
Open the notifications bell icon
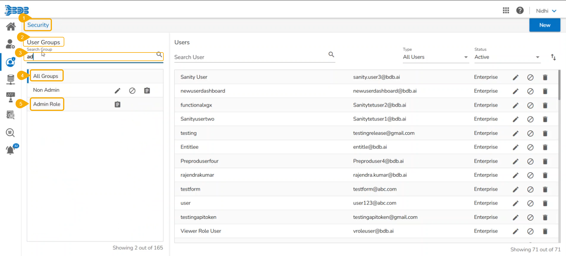pyautogui.click(x=10, y=150)
